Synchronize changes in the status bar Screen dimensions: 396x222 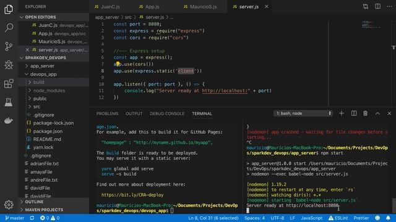[x=32, y=218]
